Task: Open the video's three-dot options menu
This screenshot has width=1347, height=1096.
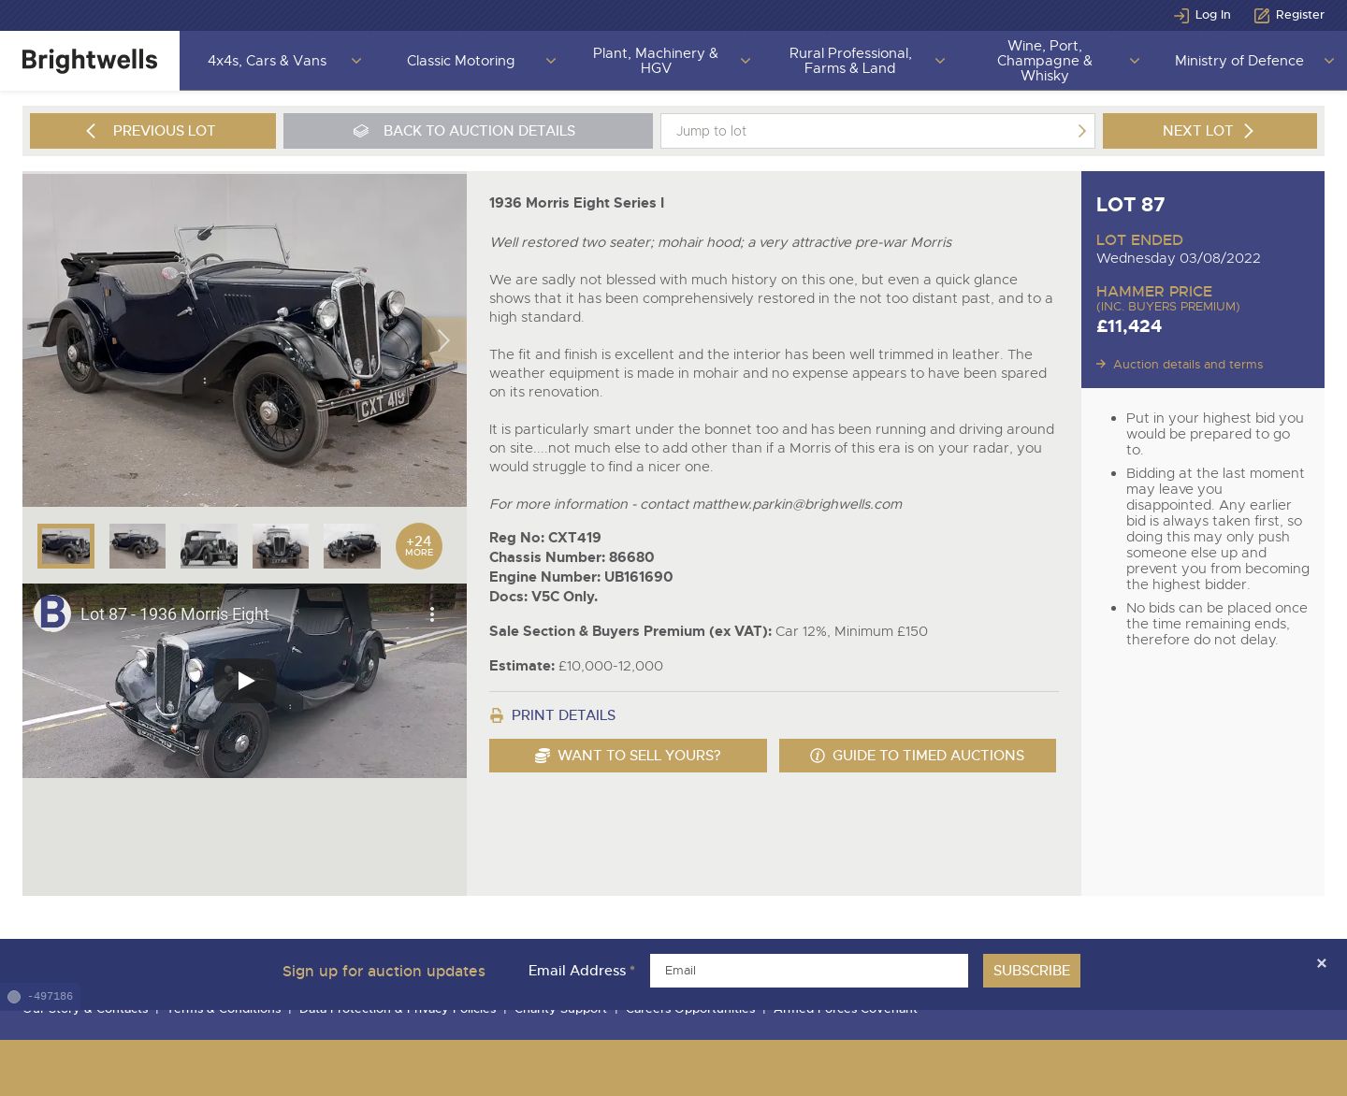Action: coord(431,614)
